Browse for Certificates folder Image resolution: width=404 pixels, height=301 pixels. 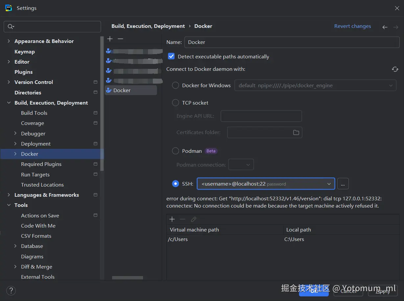[x=296, y=132]
